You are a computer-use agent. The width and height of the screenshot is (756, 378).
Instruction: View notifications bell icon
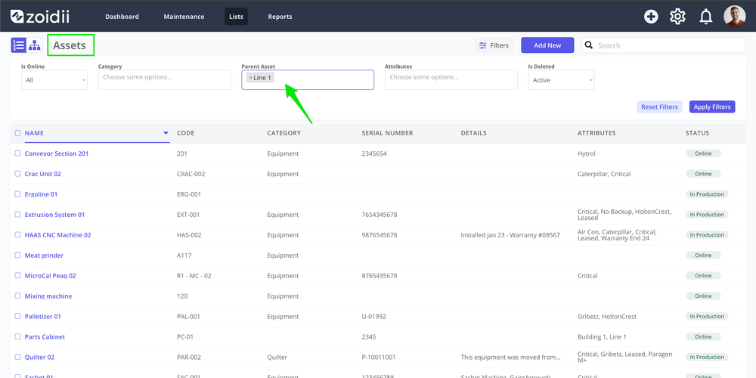coord(706,17)
